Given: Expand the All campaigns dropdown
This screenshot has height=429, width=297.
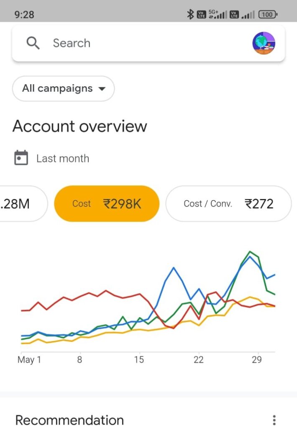Looking at the screenshot, I should point(63,88).
